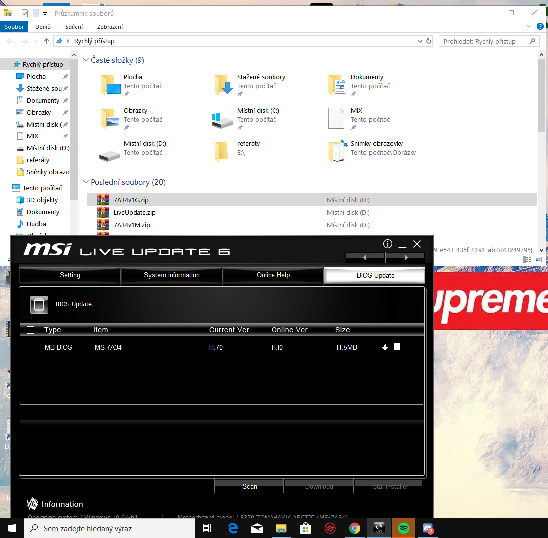This screenshot has height=538, width=548.
Task: Select Hudba in navigation pane
Action: pos(32,224)
